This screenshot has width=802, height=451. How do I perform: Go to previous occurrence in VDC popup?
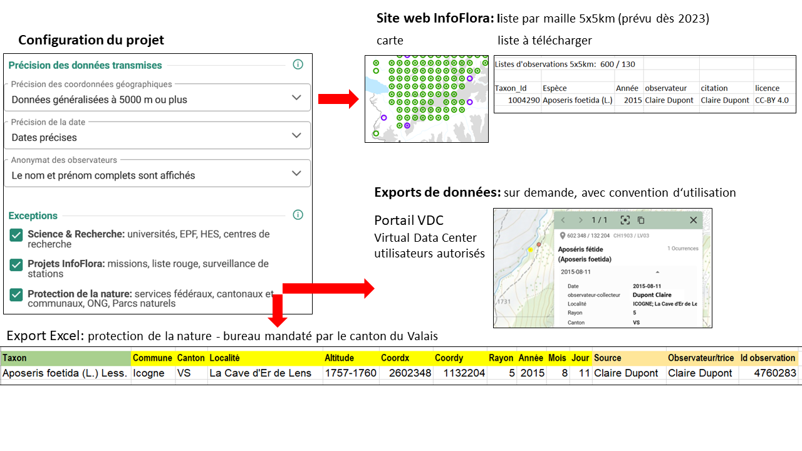coord(563,220)
